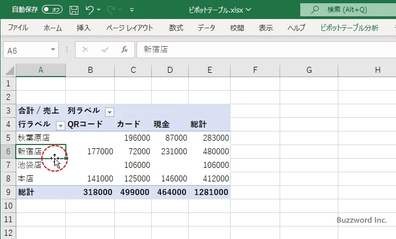The height and width of the screenshot is (239, 396).
Task: Switch to the ピボットテーブル分析 tab
Action: [x=349, y=28]
